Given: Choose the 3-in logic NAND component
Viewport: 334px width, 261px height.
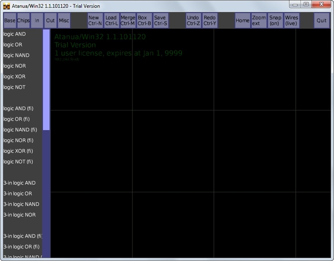Looking at the screenshot, I should (x=21, y=204).
